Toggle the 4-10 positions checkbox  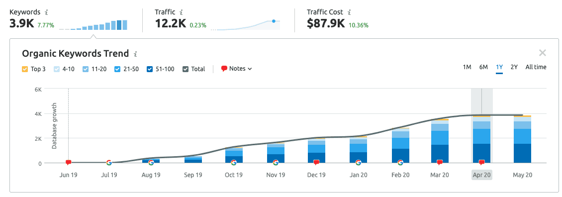57,69
